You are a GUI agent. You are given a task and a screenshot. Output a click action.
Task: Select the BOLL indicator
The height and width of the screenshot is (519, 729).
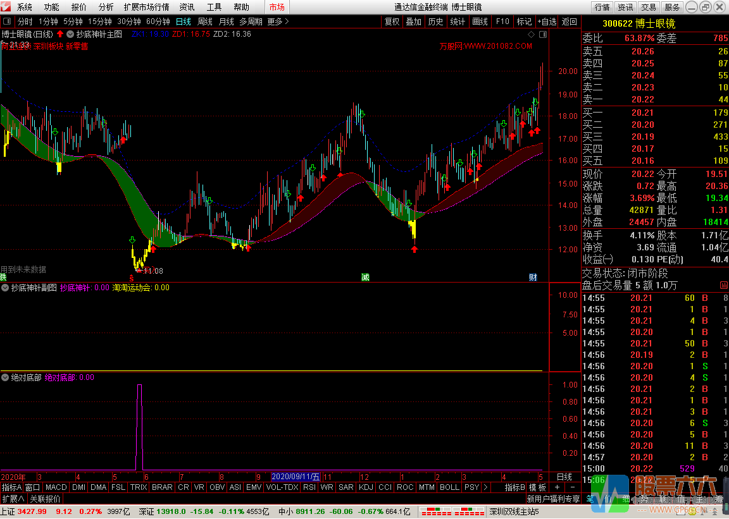(x=449, y=487)
